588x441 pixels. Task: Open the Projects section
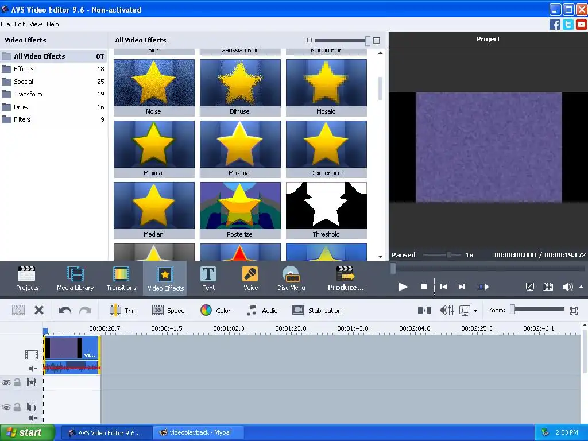click(x=27, y=278)
